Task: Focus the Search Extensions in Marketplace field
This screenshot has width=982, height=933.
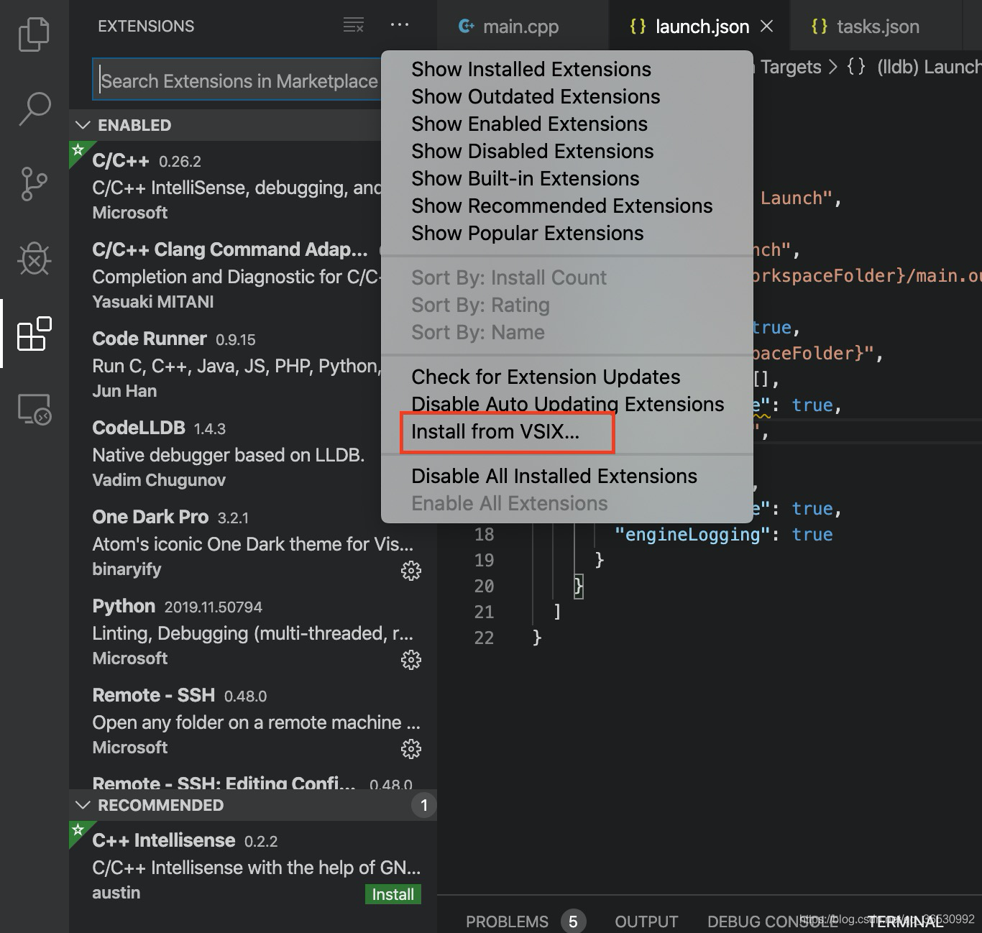Action: (x=237, y=81)
